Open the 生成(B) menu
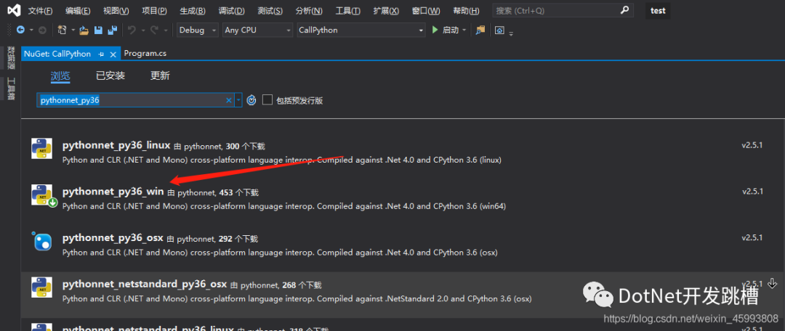 (193, 10)
